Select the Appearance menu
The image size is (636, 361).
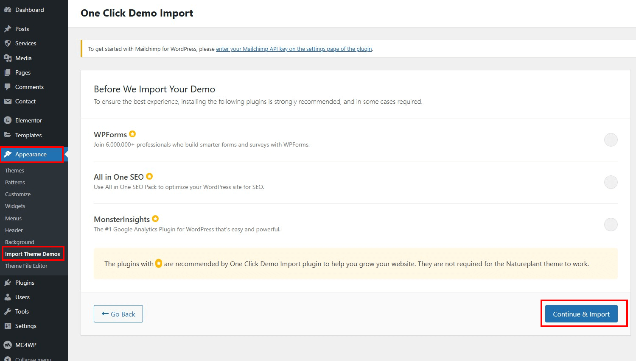(34, 154)
